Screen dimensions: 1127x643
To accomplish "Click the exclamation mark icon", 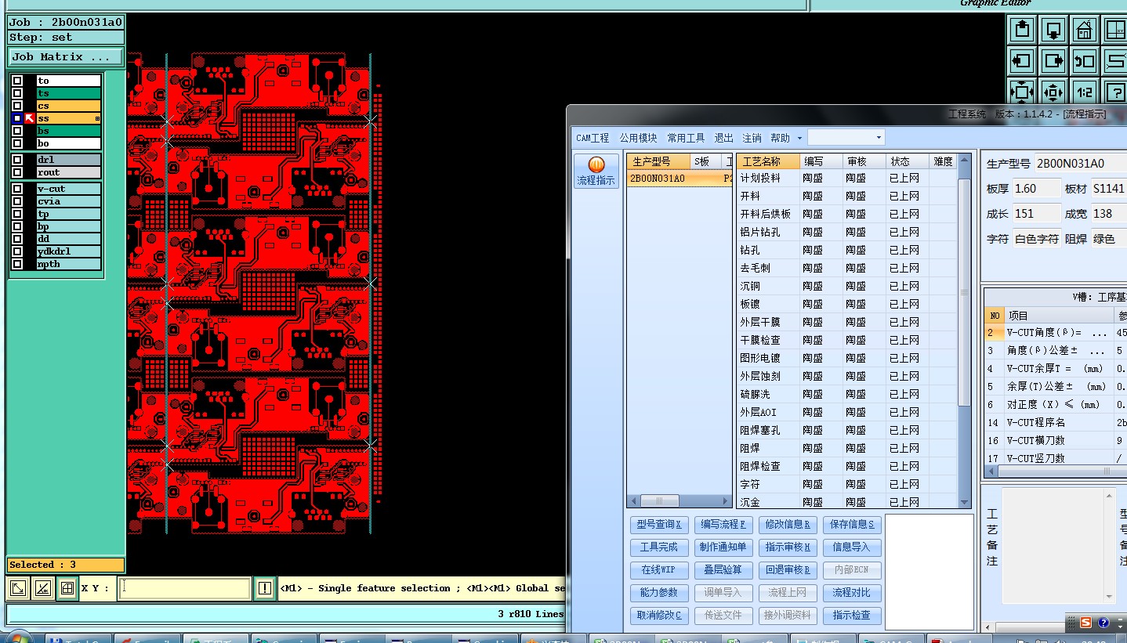I will coord(266,588).
